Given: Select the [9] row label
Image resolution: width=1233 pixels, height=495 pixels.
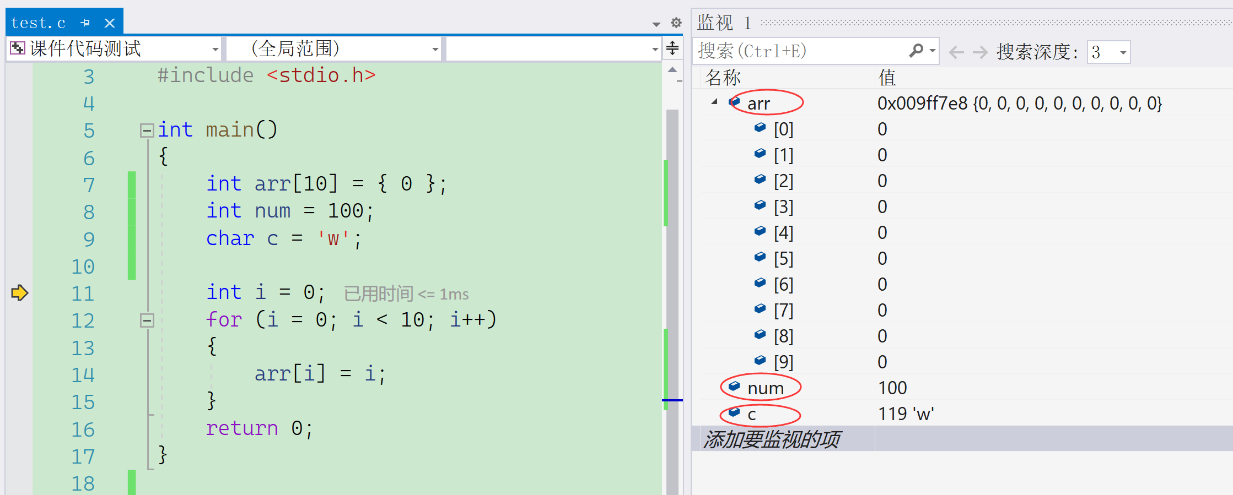Looking at the screenshot, I should click(783, 362).
